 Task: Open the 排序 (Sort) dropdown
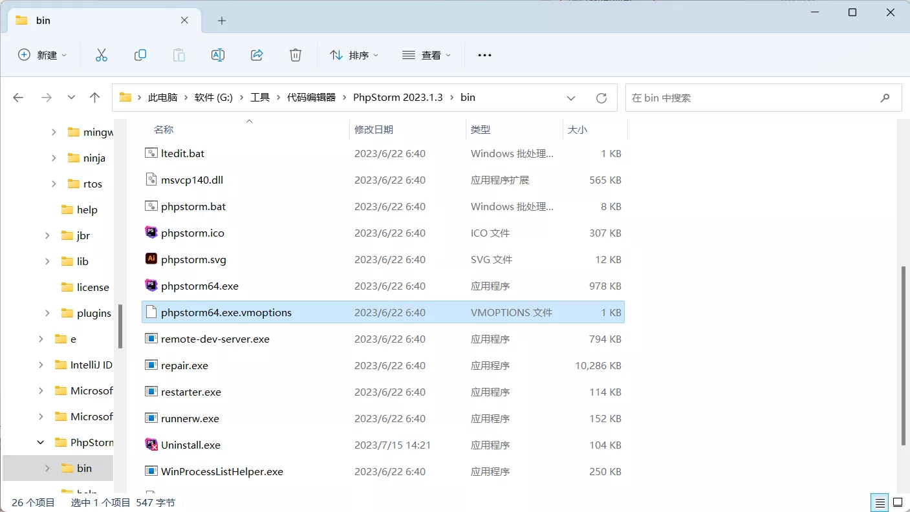tap(354, 55)
